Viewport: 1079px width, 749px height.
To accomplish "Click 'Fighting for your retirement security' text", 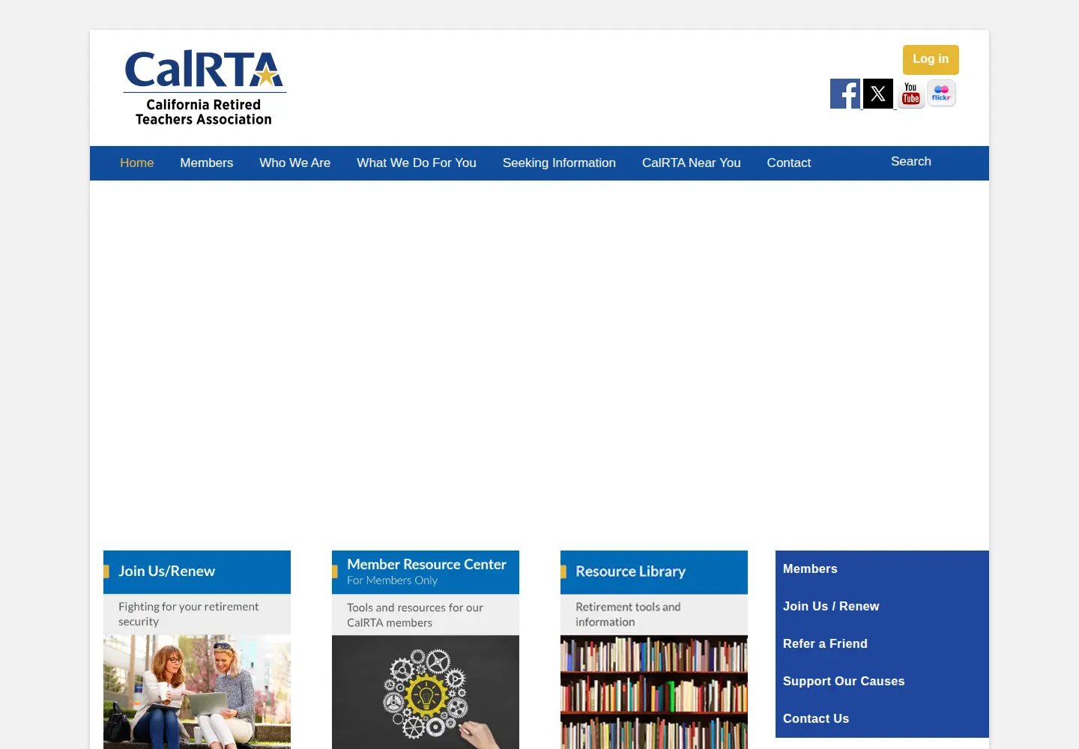I will [x=189, y=614].
